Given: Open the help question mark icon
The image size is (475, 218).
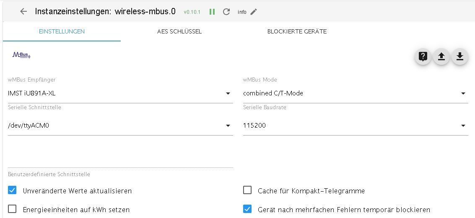Looking at the screenshot, I should 423,56.
